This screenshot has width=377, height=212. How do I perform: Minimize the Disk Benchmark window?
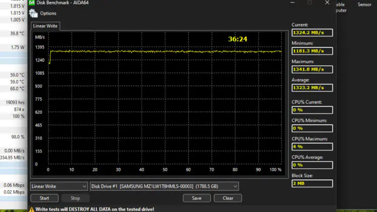pos(292,3)
